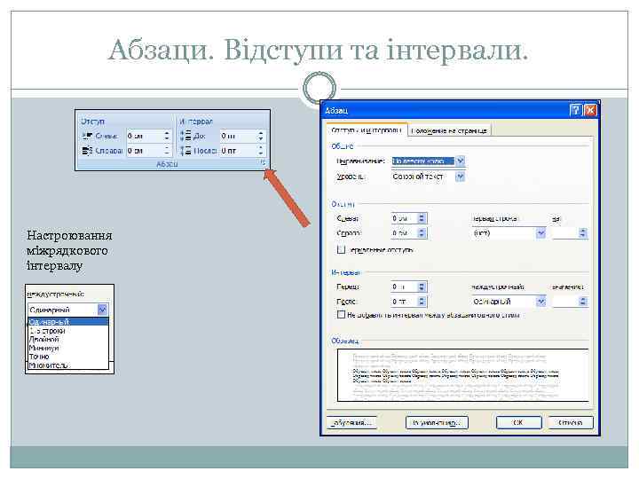The width and height of the screenshot is (639, 479).
Task: Open the outline level dropdown
Action: tap(460, 177)
